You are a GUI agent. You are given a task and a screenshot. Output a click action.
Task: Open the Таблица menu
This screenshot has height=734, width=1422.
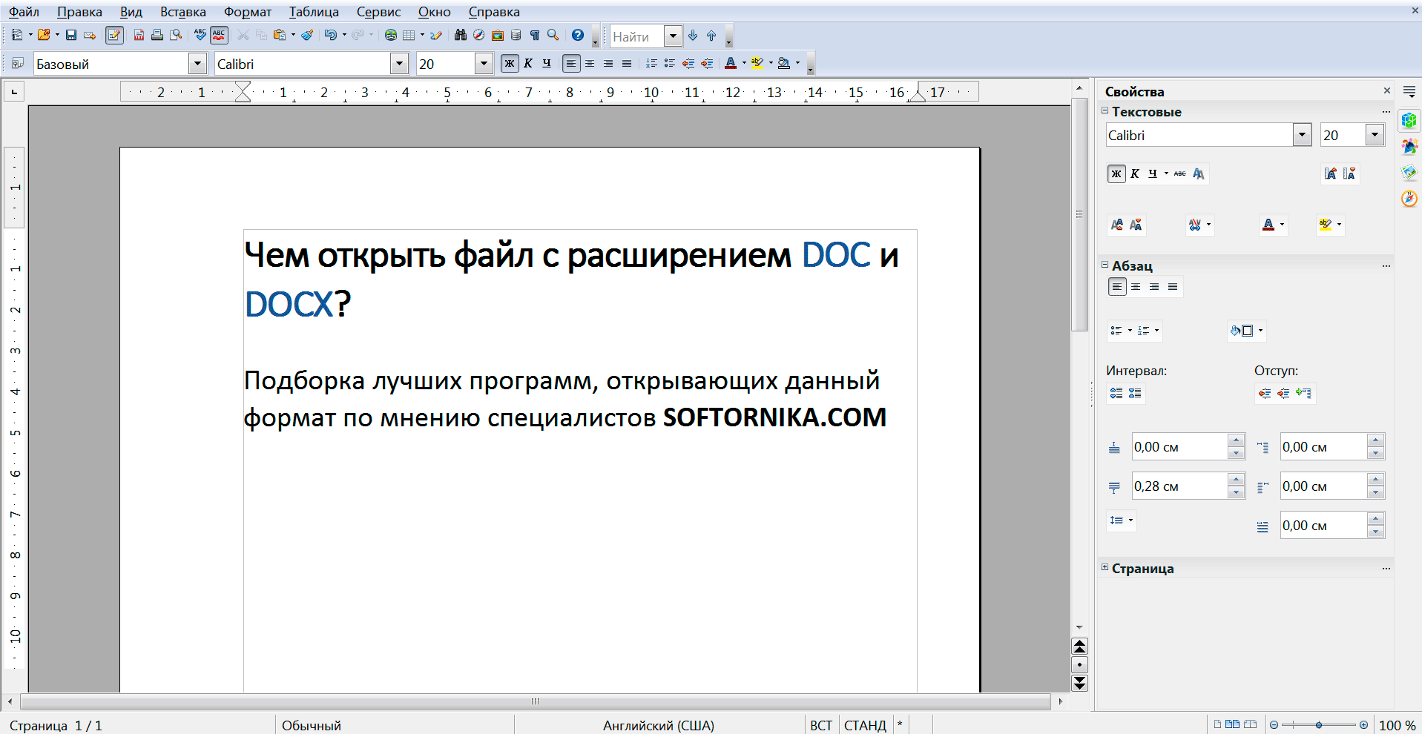point(314,12)
